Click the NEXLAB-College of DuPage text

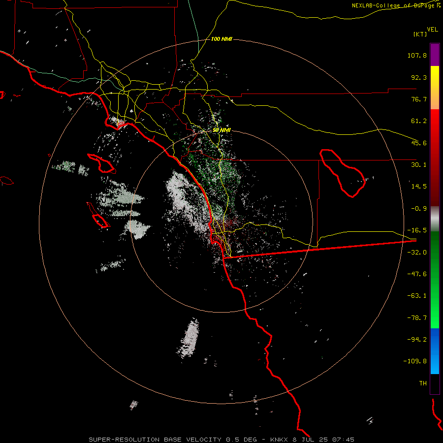[396, 5]
